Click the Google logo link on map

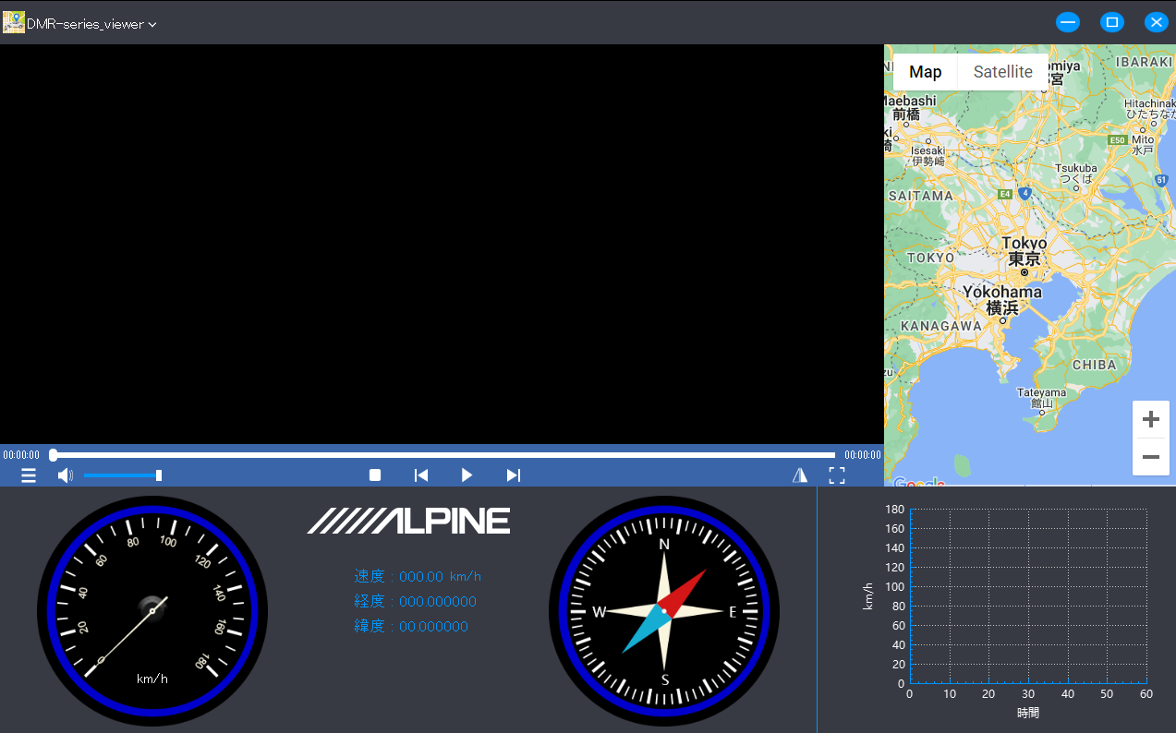coord(918,482)
